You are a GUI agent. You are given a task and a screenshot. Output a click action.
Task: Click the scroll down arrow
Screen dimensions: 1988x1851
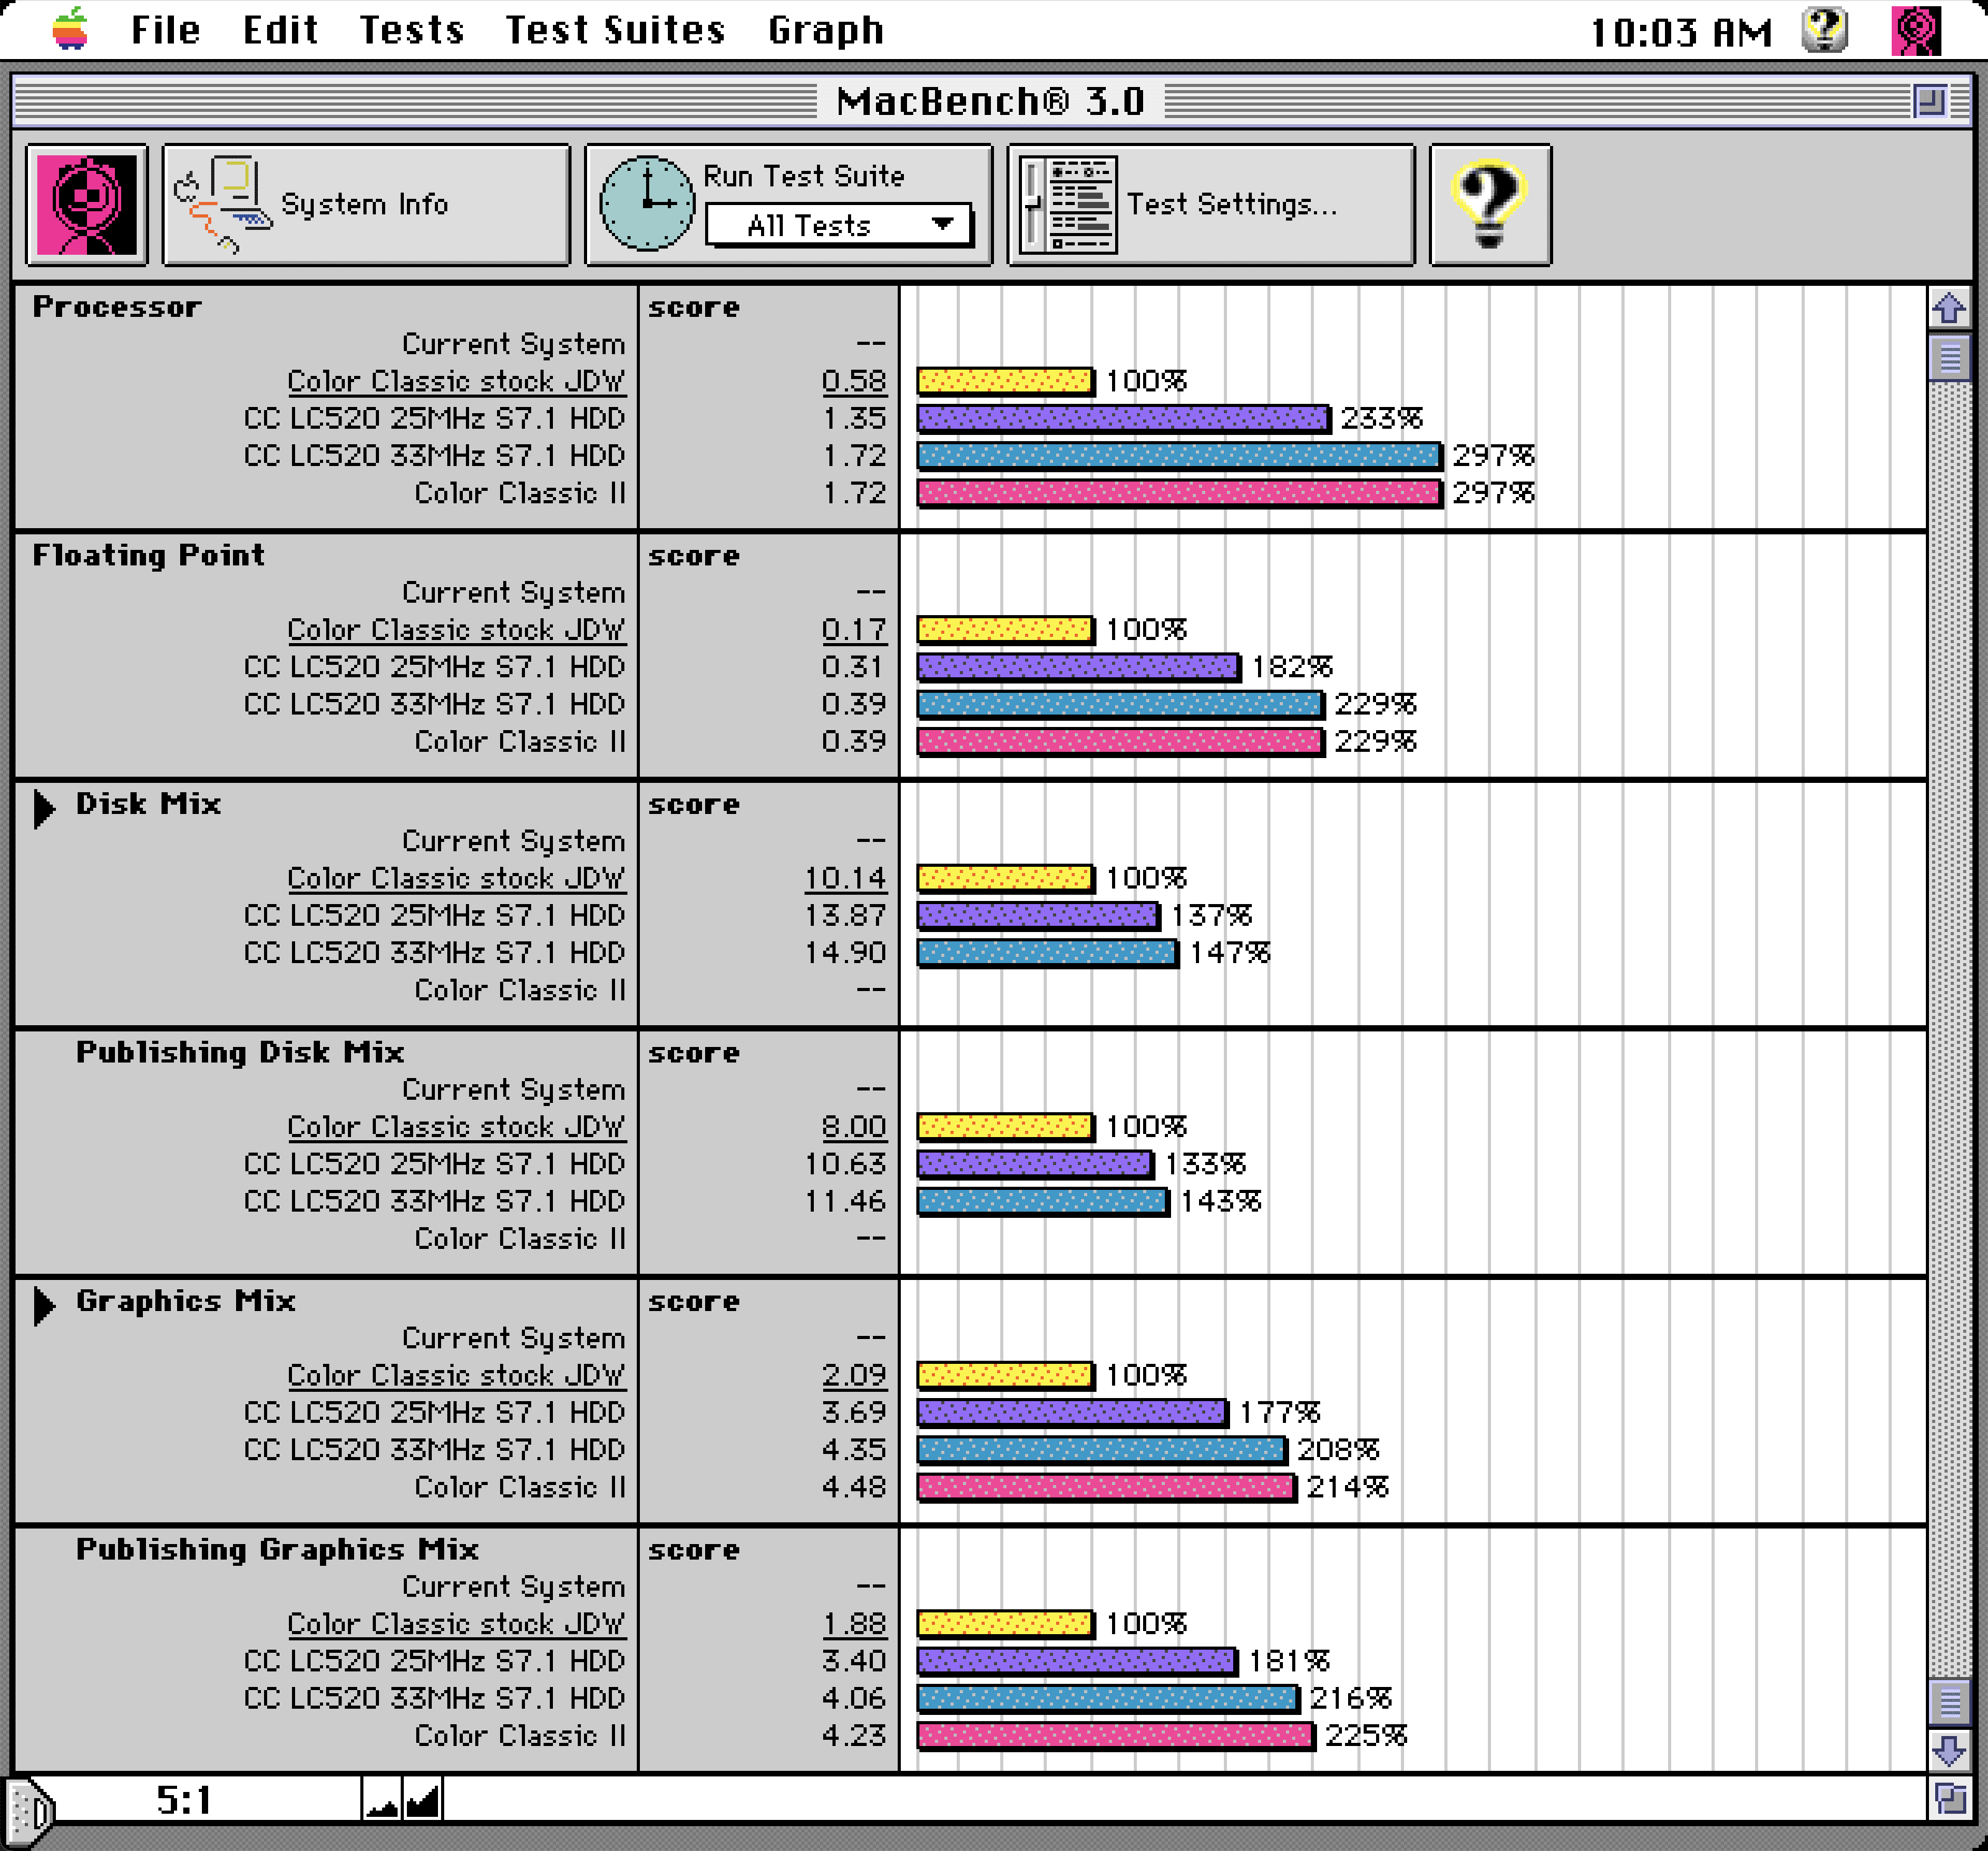(x=1949, y=1750)
